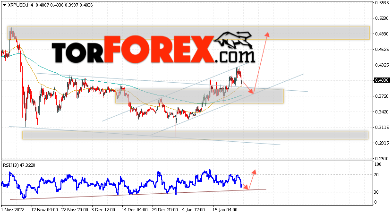Click the 0.3420 price axis label

tap(382, 112)
